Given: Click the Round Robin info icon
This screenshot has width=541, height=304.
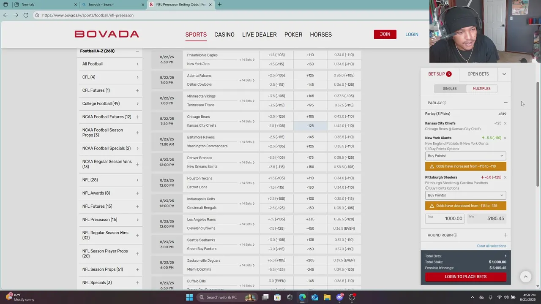Looking at the screenshot, I should tap(455, 235).
